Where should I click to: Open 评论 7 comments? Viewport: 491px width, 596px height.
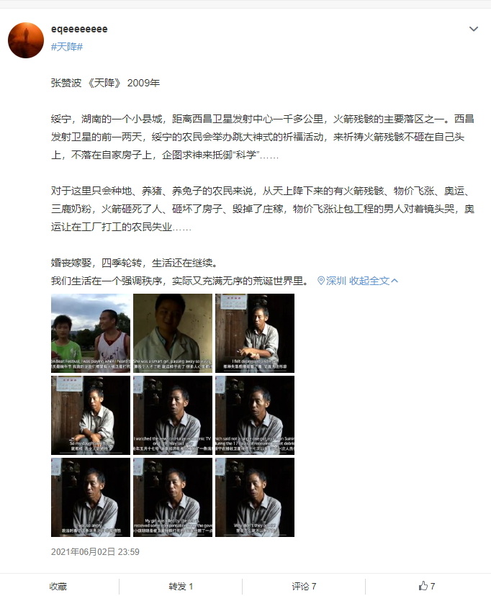[x=304, y=586]
